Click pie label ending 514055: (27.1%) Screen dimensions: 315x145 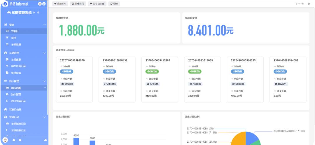pos(202,141)
